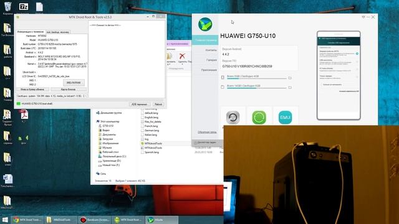
Task: Select 'Хранилище (D:)' drive in Explorer
Action: pos(110,161)
